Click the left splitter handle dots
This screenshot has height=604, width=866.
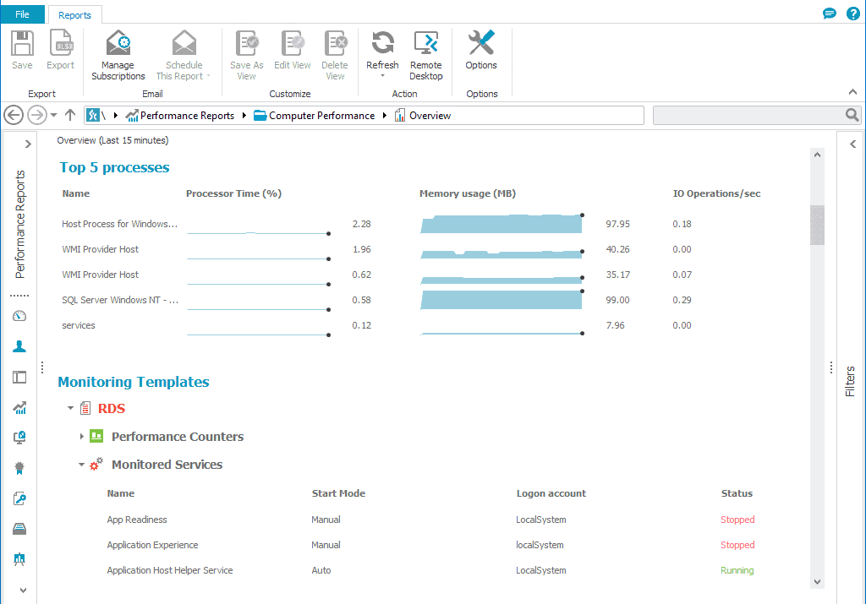[x=42, y=367]
